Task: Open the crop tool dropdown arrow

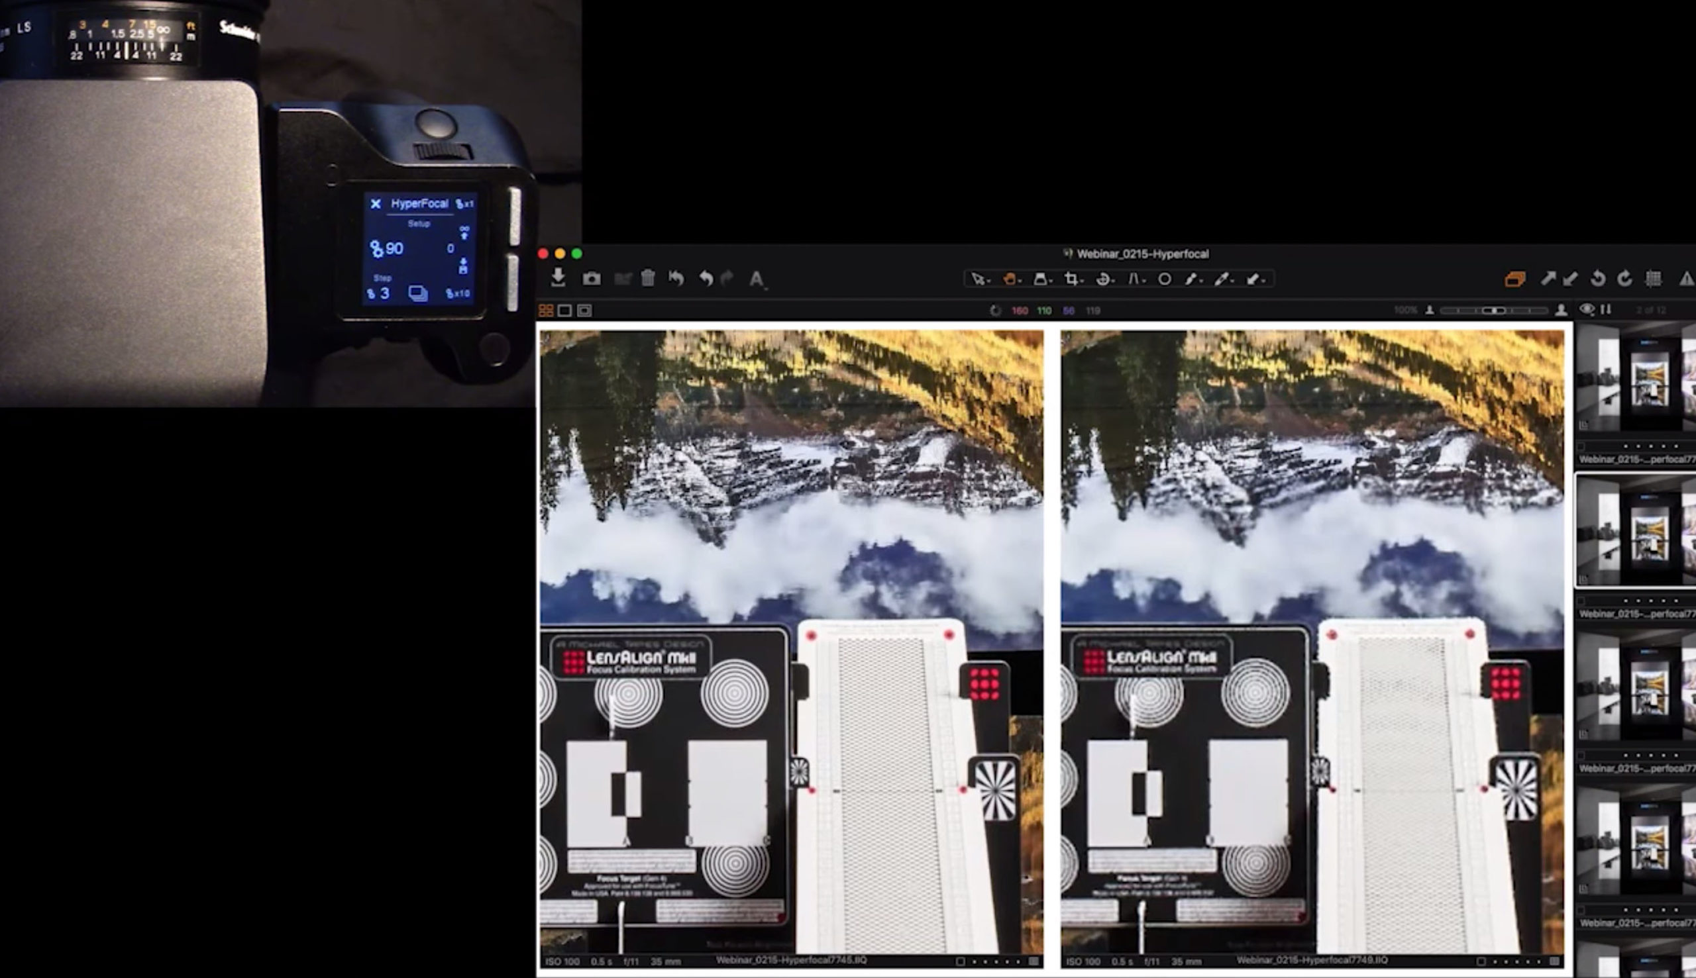Action: coord(1082,281)
